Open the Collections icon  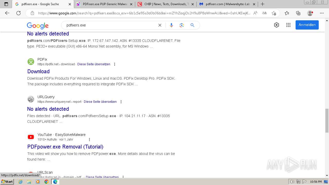click(x=298, y=13)
